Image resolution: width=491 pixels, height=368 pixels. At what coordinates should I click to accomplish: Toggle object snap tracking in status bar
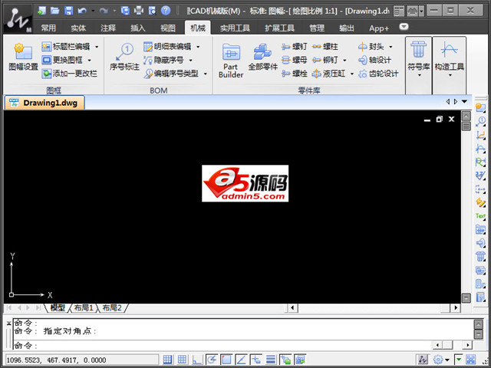click(241, 360)
